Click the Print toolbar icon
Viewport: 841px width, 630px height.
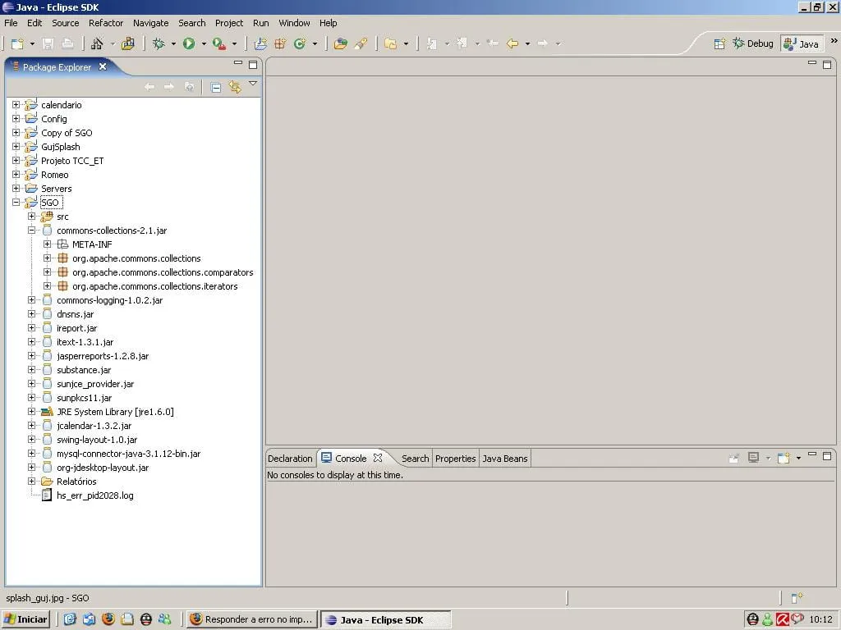coord(67,43)
